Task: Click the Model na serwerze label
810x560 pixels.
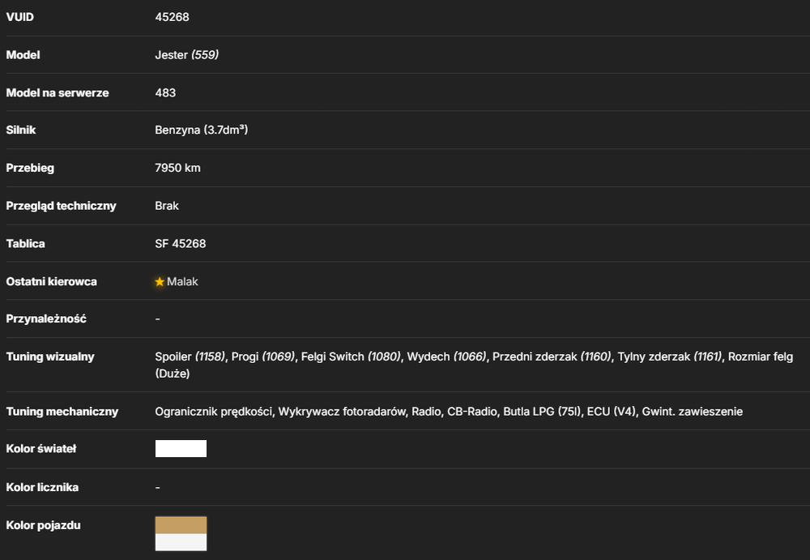Action: point(58,92)
